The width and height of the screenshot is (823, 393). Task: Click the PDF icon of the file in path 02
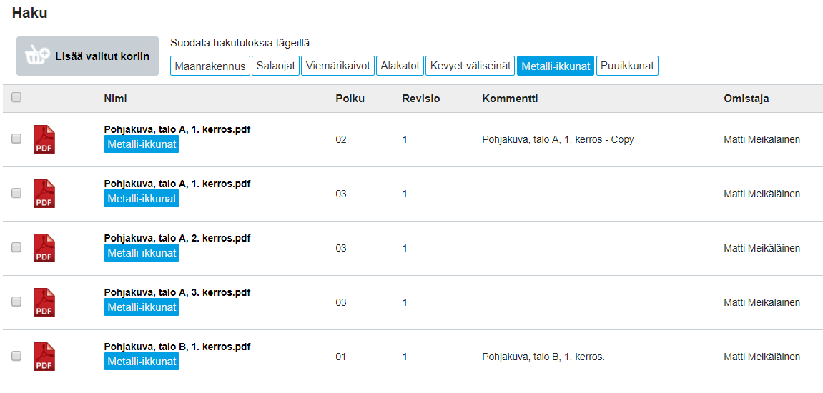click(44, 139)
